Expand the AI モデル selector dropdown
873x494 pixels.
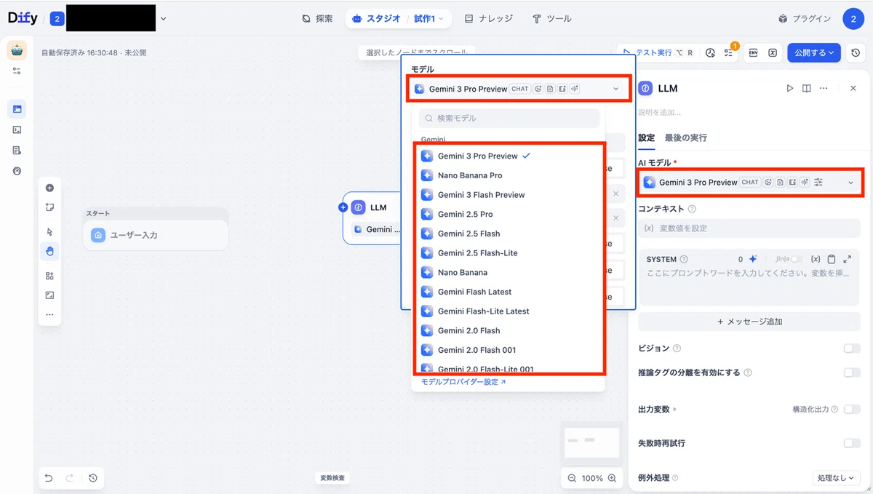tap(749, 182)
